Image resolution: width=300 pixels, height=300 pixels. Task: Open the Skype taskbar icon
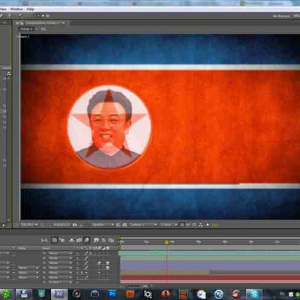[x=254, y=294]
